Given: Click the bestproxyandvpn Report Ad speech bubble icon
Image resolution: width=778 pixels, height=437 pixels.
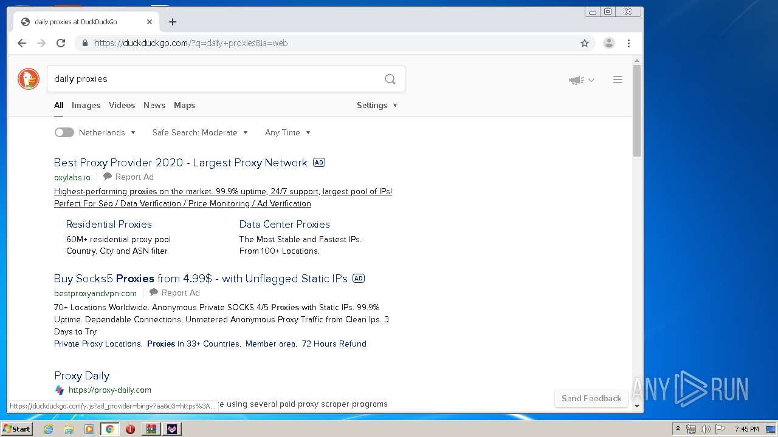Looking at the screenshot, I should (154, 293).
